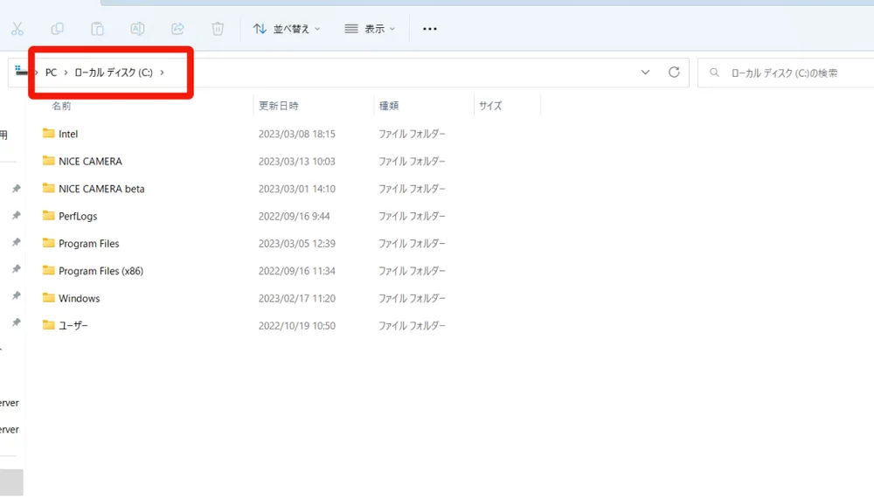The image size is (874, 499).
Task: Click the PerfLogs folder icon
Action: click(x=48, y=215)
